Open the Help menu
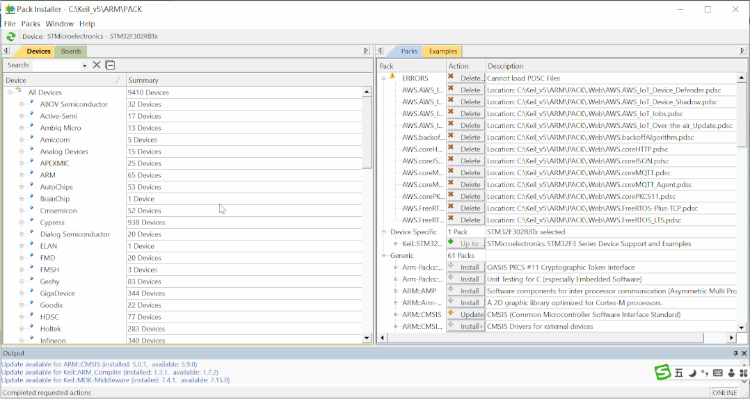 pos(87,24)
